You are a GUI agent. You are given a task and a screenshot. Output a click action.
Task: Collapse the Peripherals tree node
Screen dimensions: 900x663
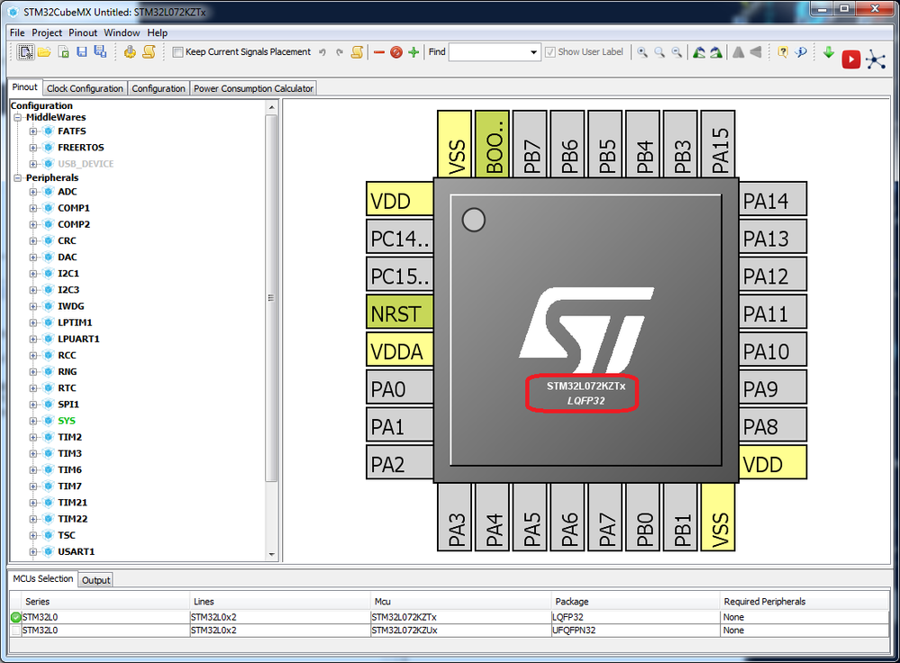(18, 178)
